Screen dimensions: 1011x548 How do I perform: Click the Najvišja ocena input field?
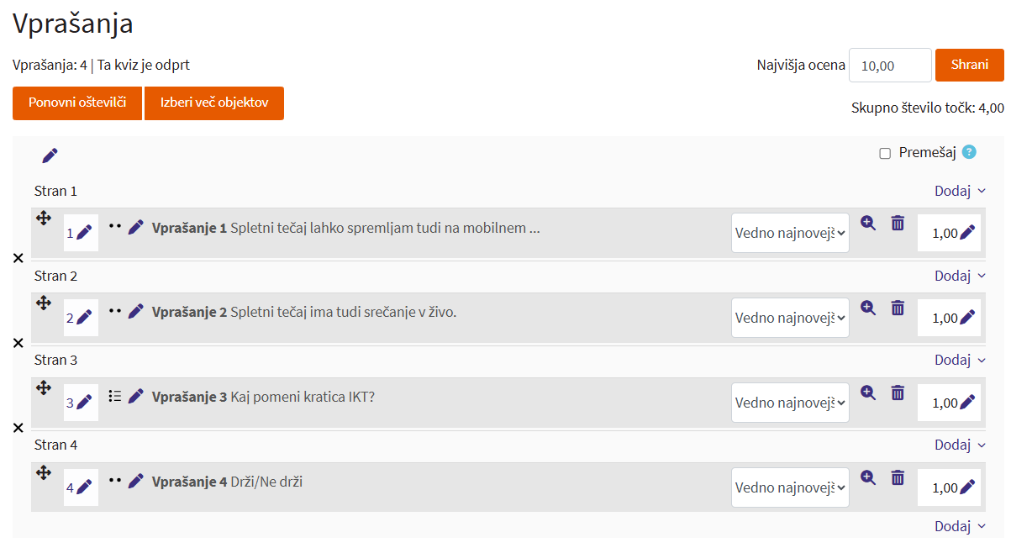(x=889, y=66)
